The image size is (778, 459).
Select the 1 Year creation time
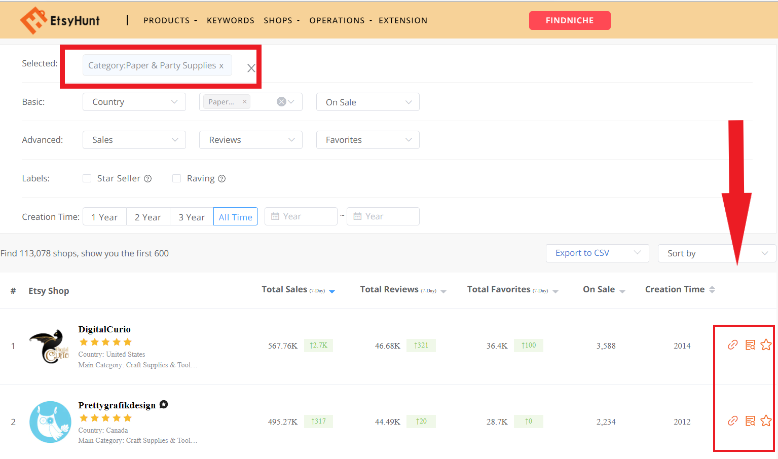(x=104, y=217)
